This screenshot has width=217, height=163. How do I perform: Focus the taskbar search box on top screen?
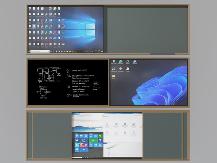pyautogui.click(x=40, y=51)
